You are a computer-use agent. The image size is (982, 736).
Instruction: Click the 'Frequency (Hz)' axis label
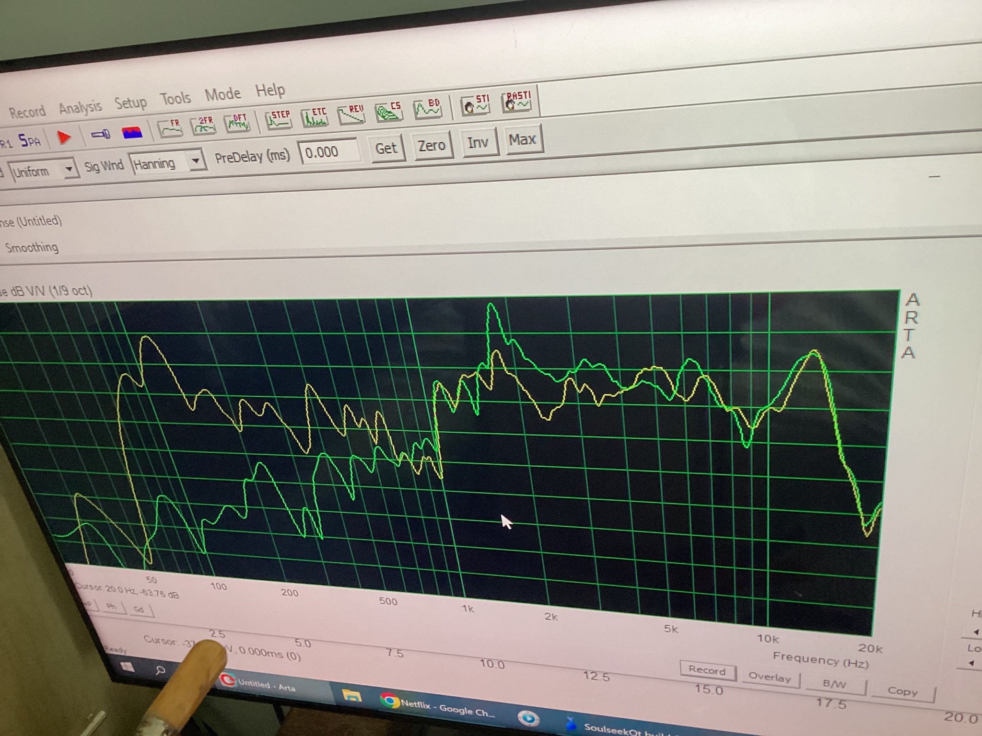pos(821,660)
